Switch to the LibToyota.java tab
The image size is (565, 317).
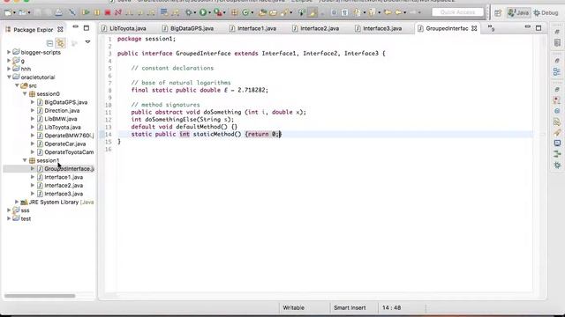[x=124, y=28]
